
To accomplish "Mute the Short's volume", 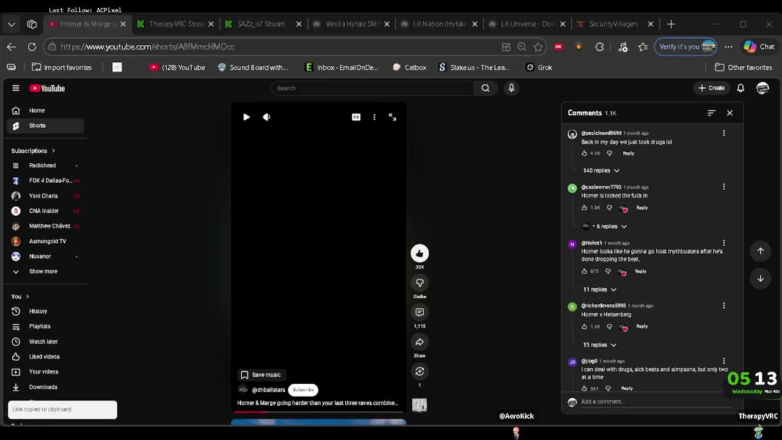I will pos(266,117).
